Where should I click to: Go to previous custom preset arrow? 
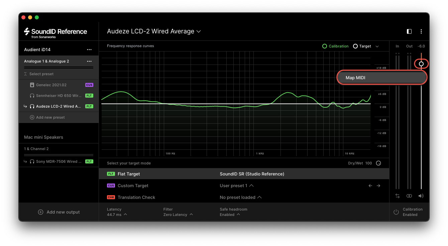[370, 186]
